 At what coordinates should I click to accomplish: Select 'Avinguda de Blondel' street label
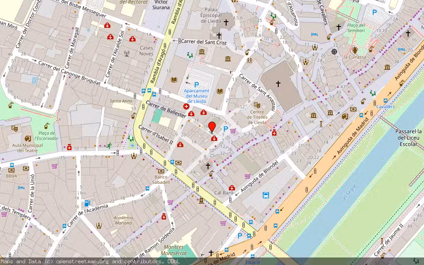(259, 177)
